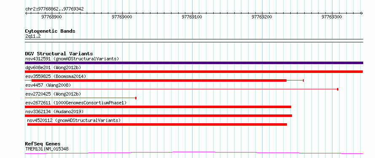Screen dimensions: 375x158
Task: Select the 2q11.2 cytogenetic band label
Action: [33, 36]
